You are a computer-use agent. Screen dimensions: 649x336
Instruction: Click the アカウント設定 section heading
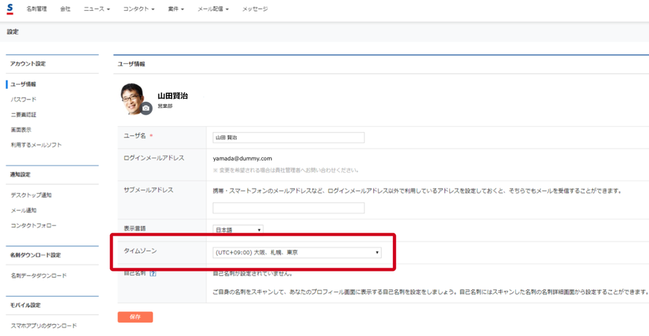coord(28,64)
